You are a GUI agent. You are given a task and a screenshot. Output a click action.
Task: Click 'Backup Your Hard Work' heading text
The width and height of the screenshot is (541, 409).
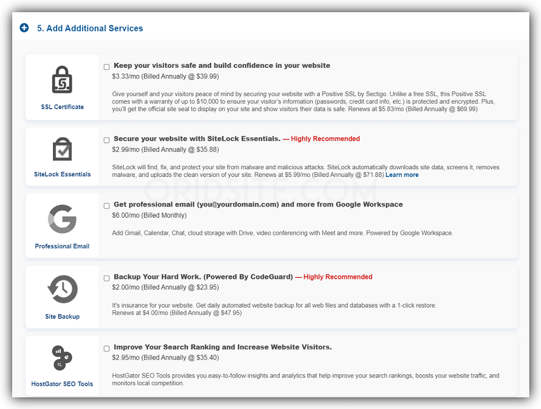tap(203, 277)
